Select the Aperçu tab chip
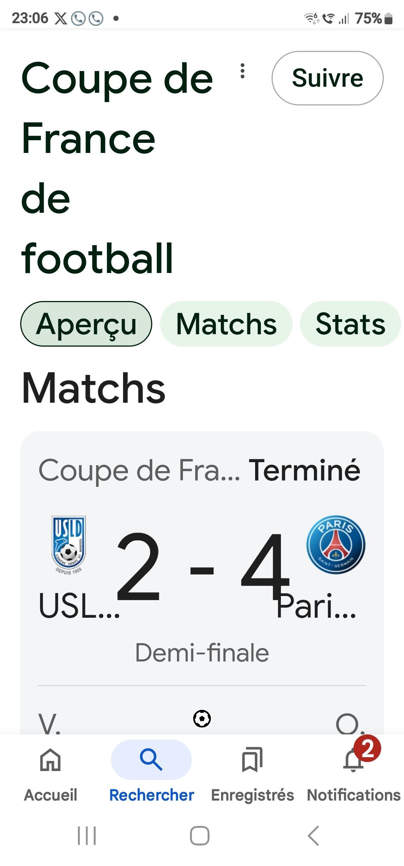404x866 pixels. (x=86, y=324)
